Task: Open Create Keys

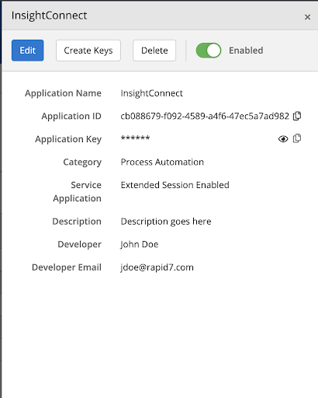Action: coord(88,51)
